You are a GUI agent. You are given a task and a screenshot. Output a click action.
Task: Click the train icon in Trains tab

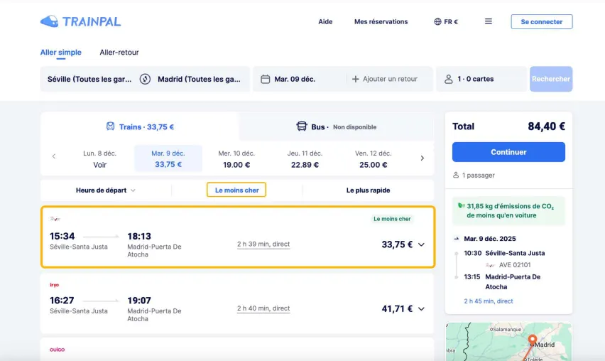(110, 126)
